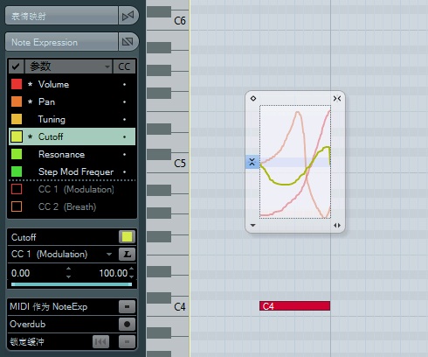Open the parameter column dropdown arrow
Image resolution: width=428 pixels, height=357 pixels.
pyautogui.click(x=107, y=66)
